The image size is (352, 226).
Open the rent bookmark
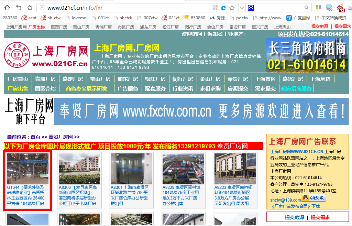coord(29,18)
